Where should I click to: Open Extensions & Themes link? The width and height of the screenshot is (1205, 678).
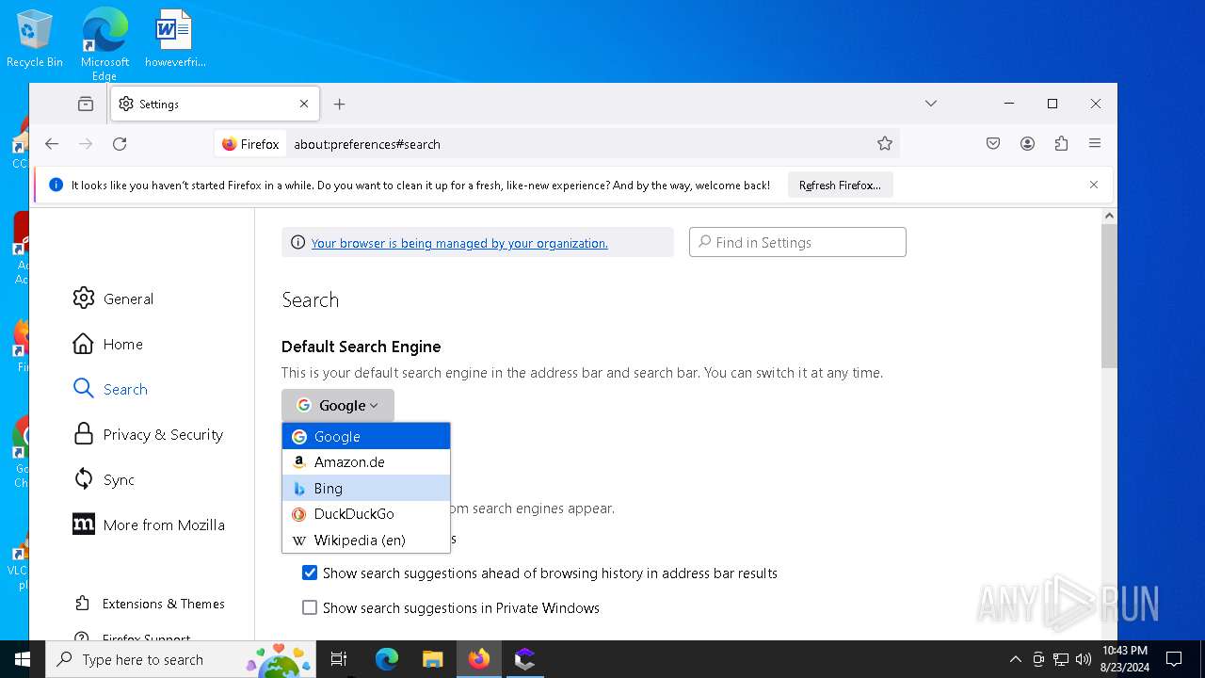coord(149,604)
